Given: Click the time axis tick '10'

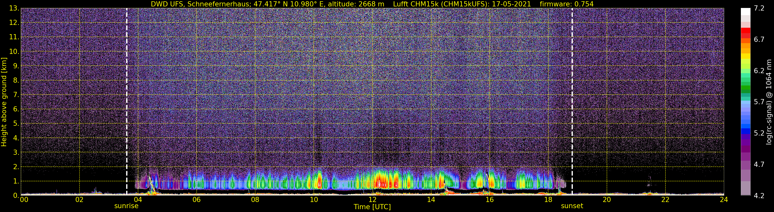Looking at the screenshot, I should [x=314, y=200].
